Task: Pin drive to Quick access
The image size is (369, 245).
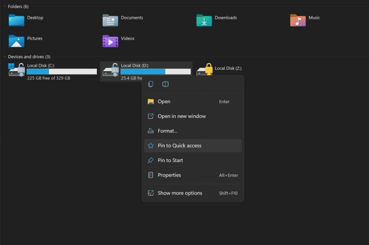Action: (179, 146)
